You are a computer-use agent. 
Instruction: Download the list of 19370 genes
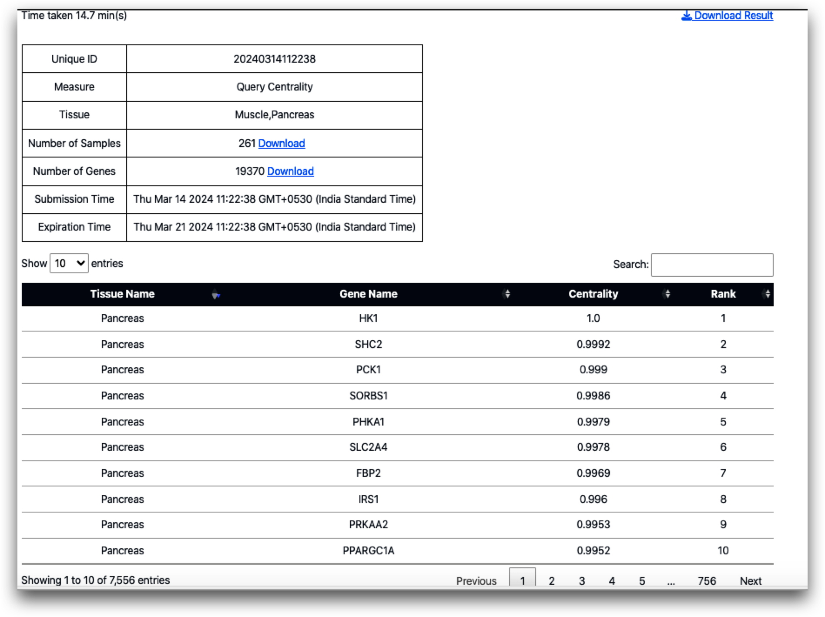point(290,171)
